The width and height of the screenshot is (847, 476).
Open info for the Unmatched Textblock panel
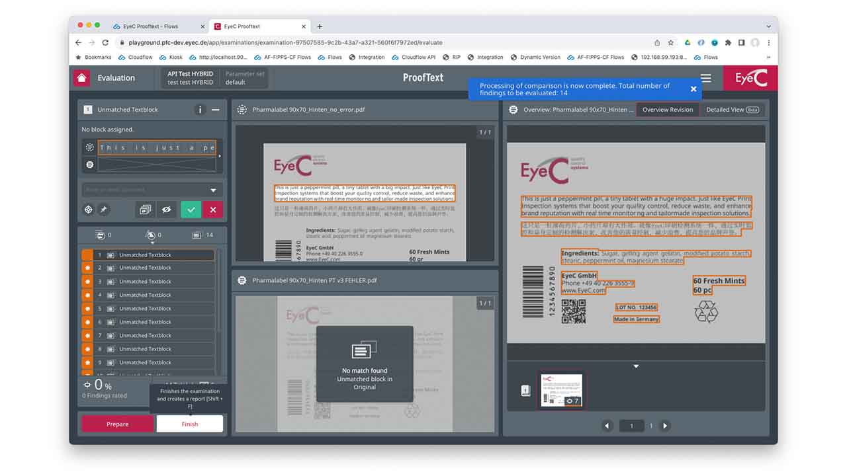[201, 110]
